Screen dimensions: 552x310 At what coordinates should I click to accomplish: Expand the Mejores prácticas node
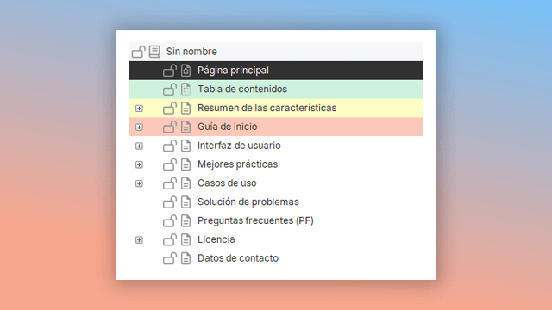[139, 164]
